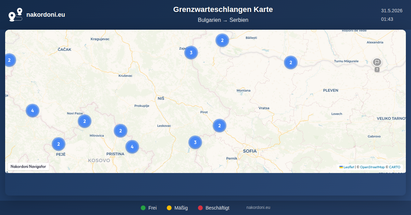Open the CARTO attribution link
The height and width of the screenshot is (215, 411).
click(x=395, y=167)
